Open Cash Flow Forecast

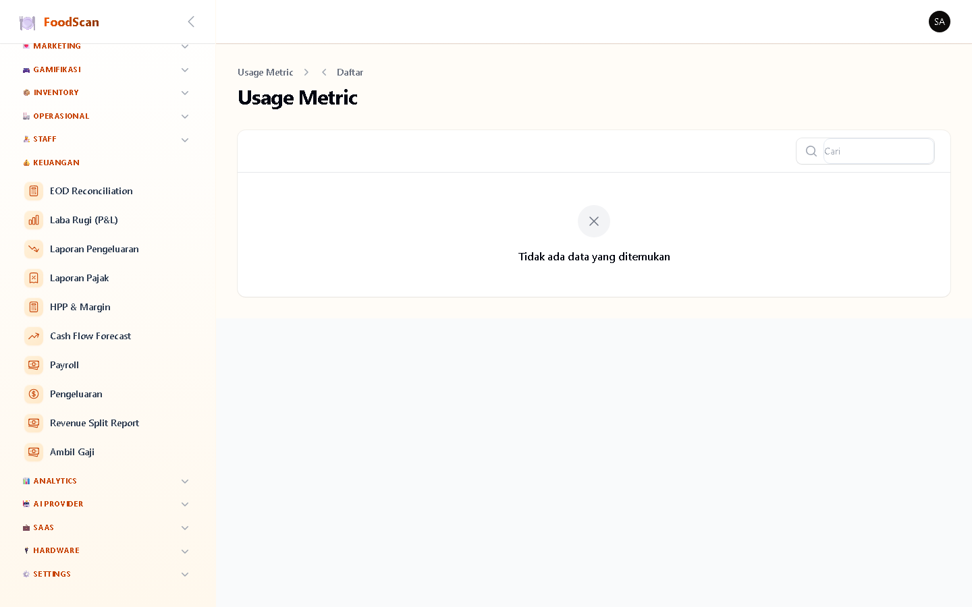coord(108,336)
